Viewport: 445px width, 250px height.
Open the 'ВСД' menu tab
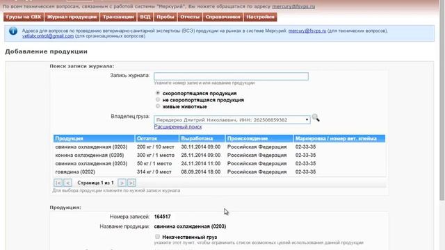pos(145,17)
